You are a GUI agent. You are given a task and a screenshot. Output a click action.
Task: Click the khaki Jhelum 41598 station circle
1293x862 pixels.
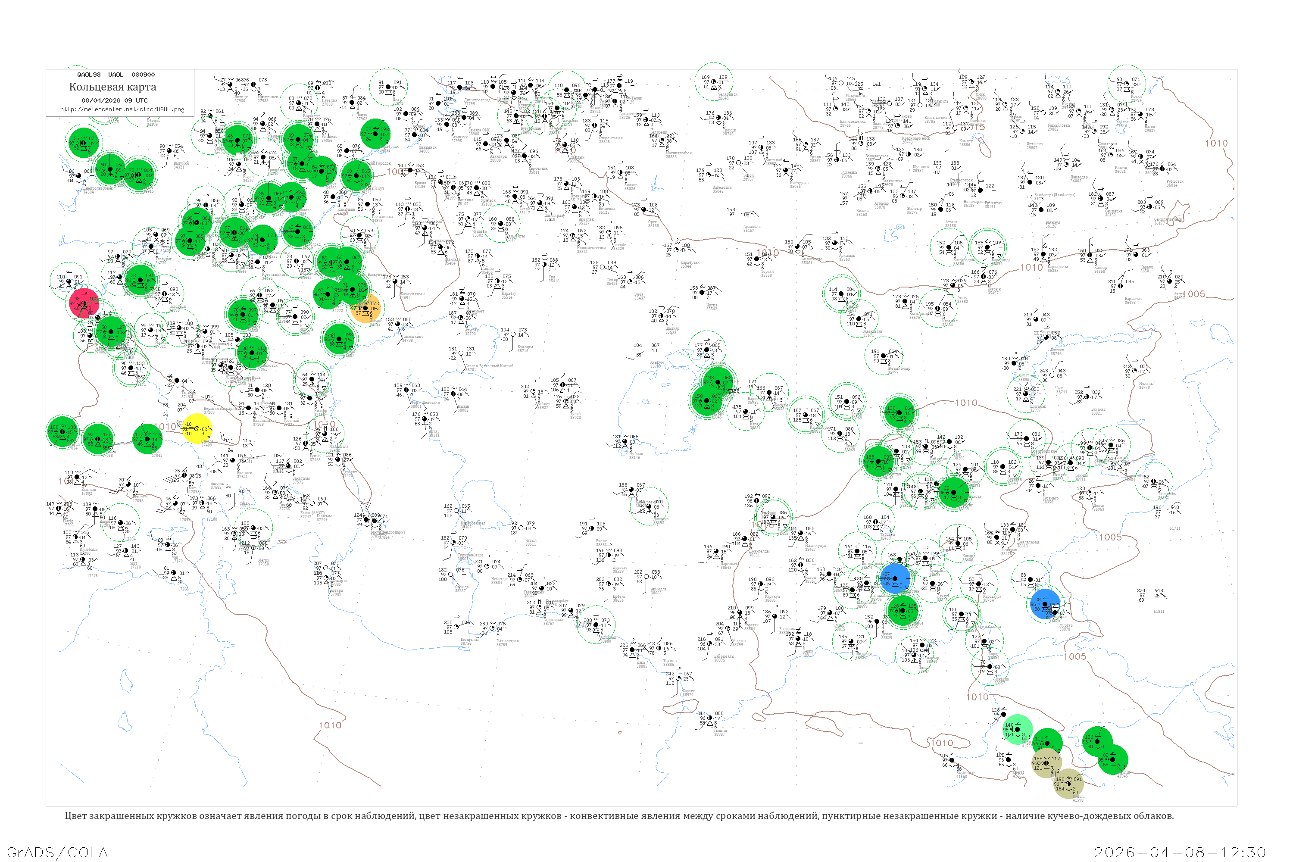1068,784
